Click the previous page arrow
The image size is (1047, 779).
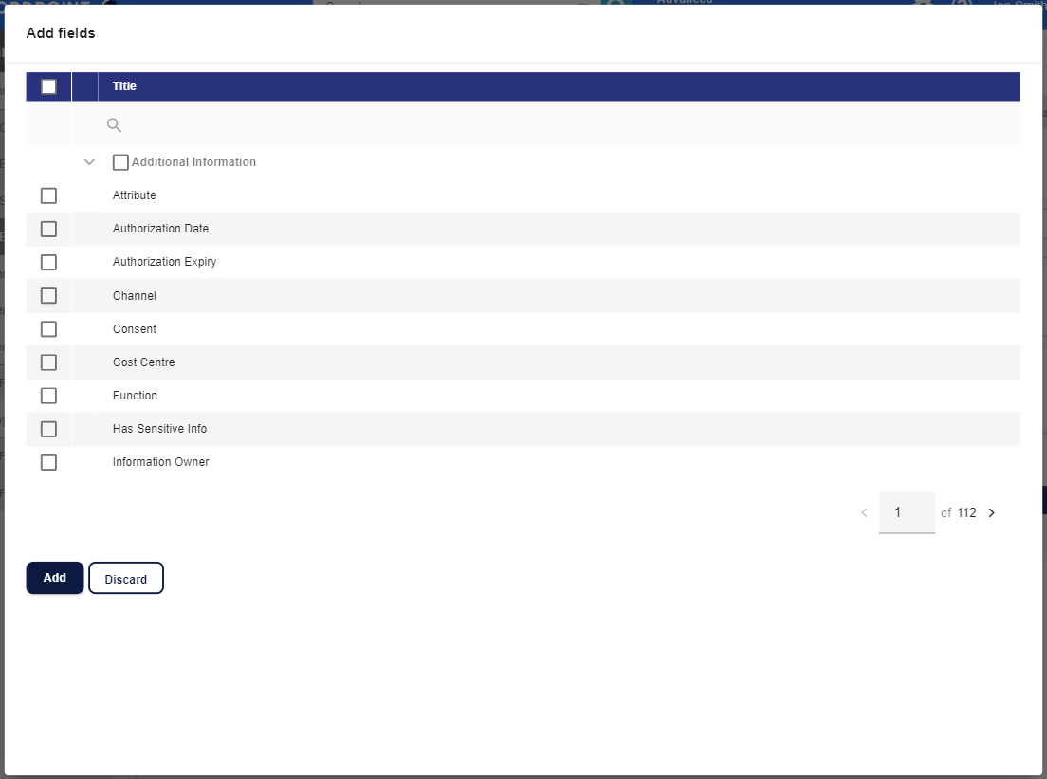point(864,513)
